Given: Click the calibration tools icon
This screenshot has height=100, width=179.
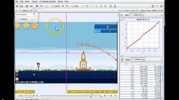Looking at the screenshot, I should point(41,6).
